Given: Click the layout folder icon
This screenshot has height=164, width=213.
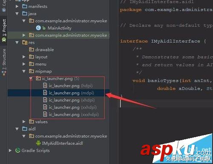Looking at the screenshot, I should click(32, 57).
